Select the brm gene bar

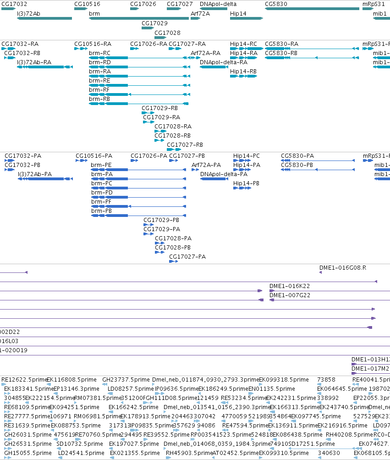point(139,18)
